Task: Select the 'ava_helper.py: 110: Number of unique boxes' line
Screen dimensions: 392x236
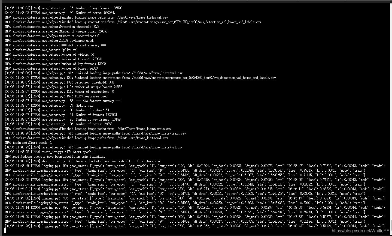Action: click(x=63, y=87)
